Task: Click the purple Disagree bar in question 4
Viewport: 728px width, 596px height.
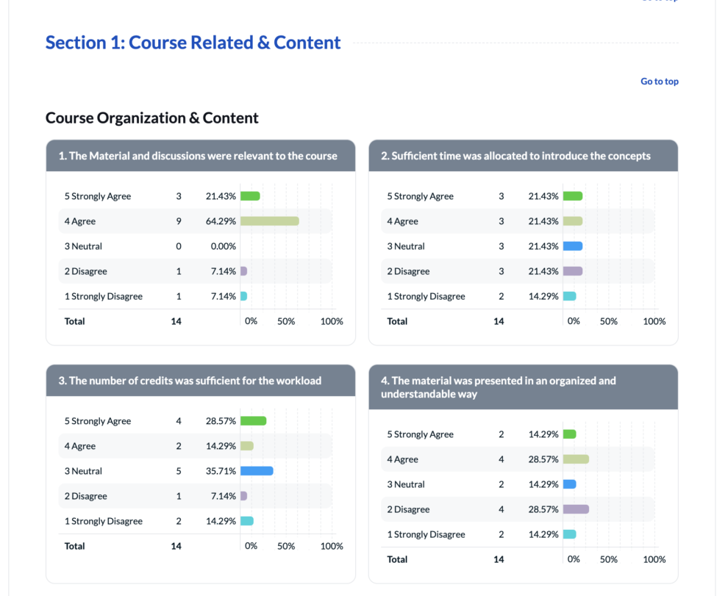Action: click(577, 509)
